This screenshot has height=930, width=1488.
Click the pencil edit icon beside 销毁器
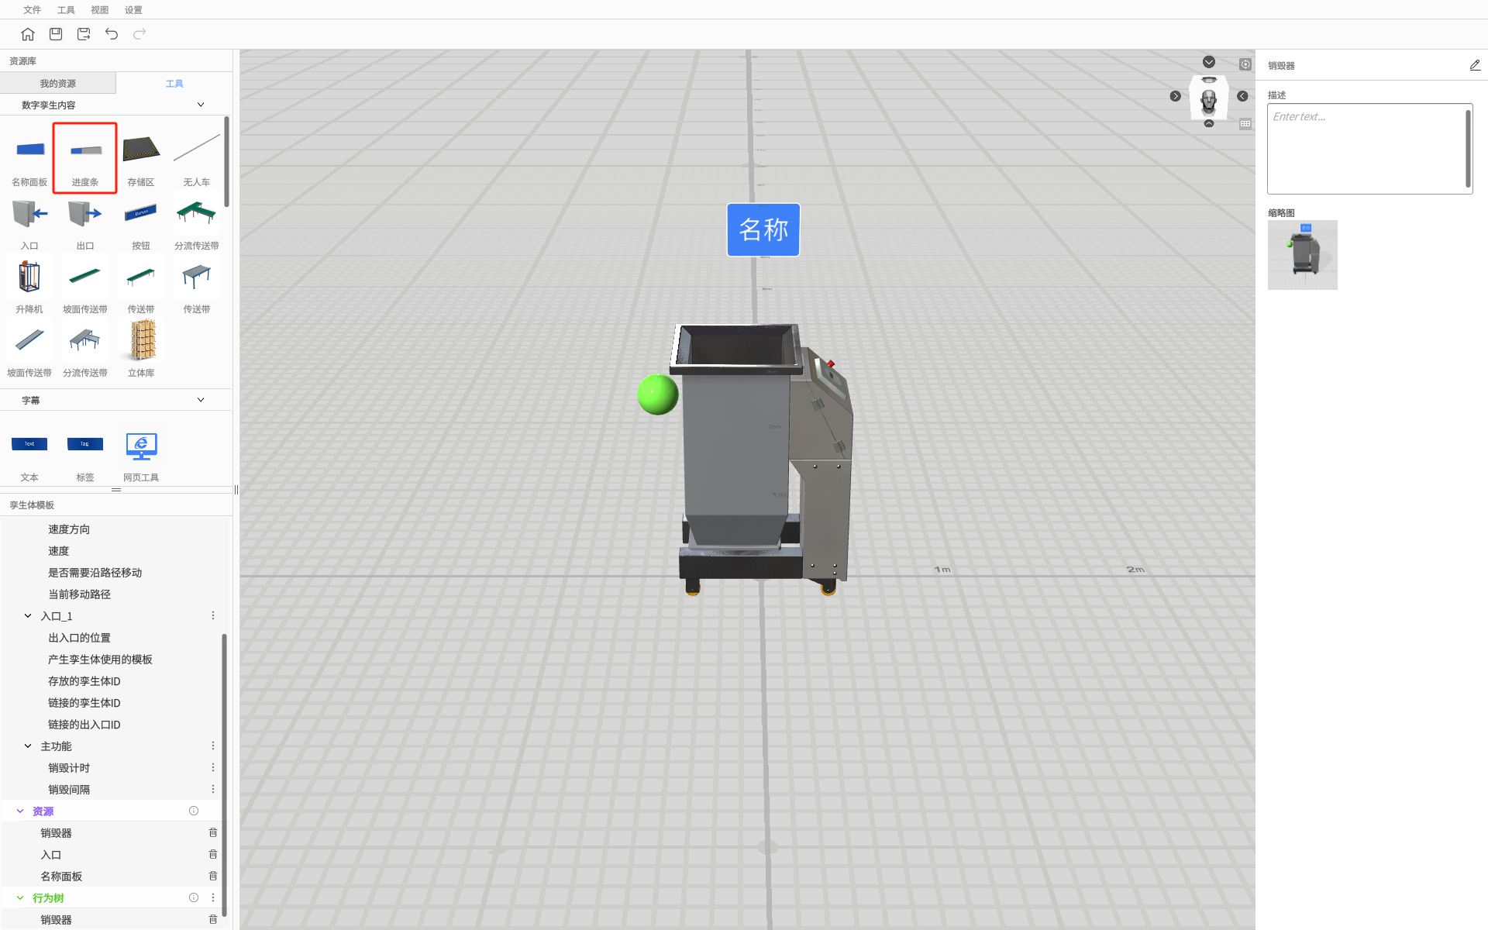tap(1474, 66)
